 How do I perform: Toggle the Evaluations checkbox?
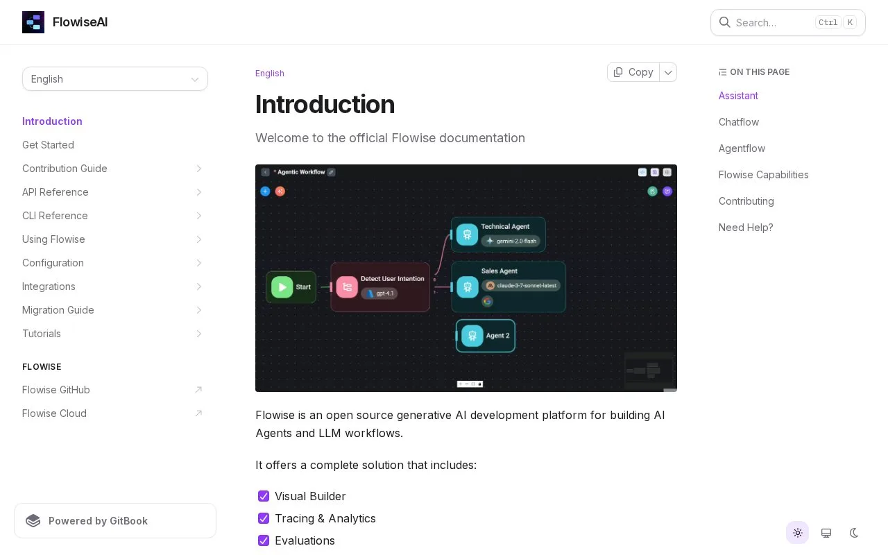coord(264,540)
